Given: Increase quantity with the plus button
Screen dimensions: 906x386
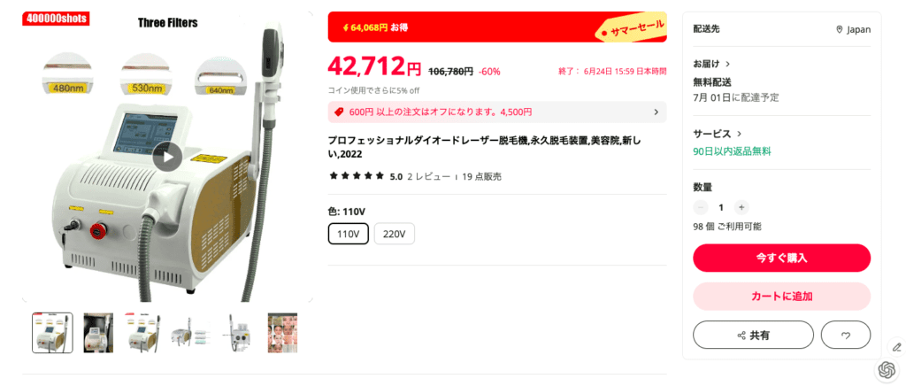Looking at the screenshot, I should [741, 207].
